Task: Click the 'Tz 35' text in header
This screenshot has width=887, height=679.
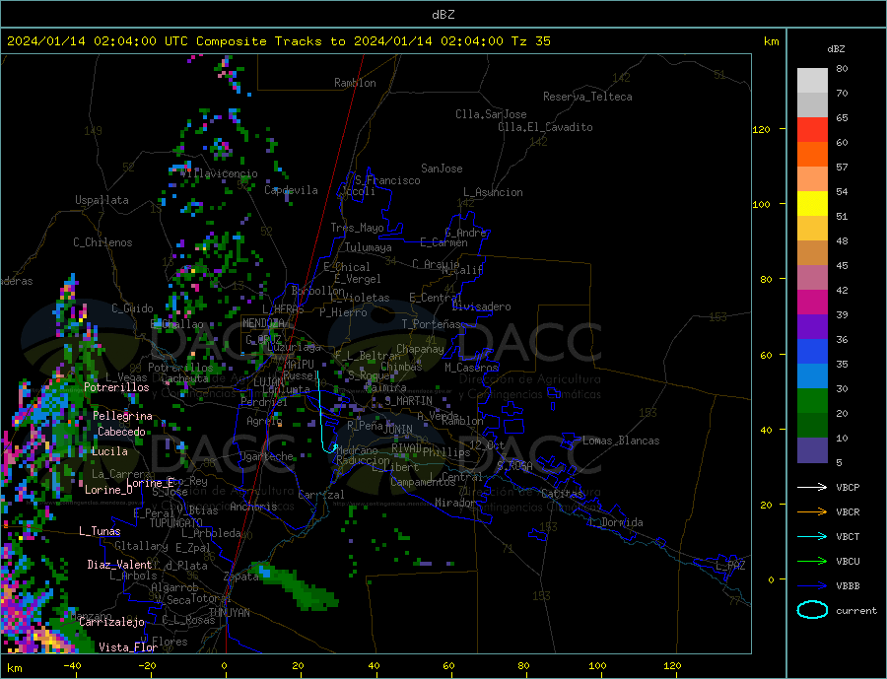Action: pos(530,41)
